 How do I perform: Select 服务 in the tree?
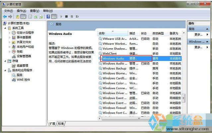tap(20, 75)
